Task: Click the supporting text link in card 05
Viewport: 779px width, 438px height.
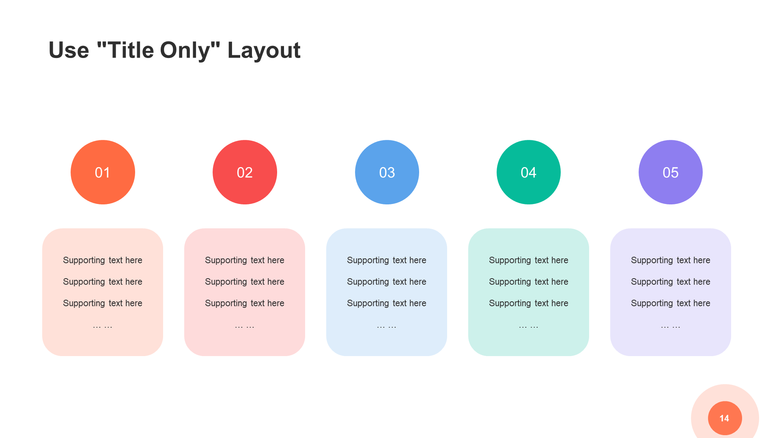Action: [x=669, y=260]
